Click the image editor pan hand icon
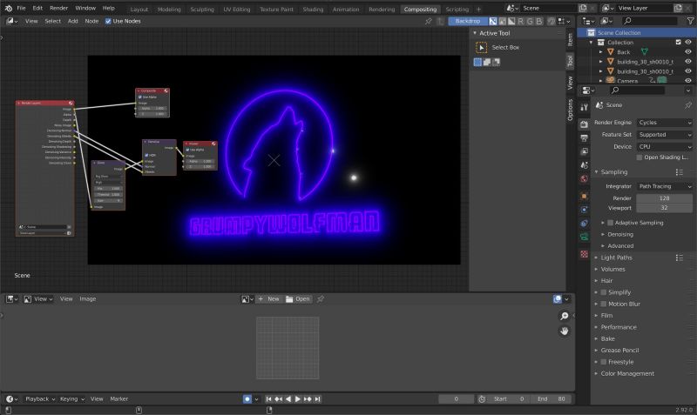 pyautogui.click(x=564, y=331)
